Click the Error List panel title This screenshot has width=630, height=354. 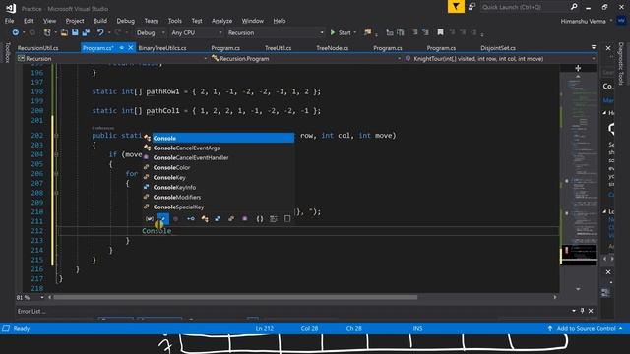coord(31,311)
